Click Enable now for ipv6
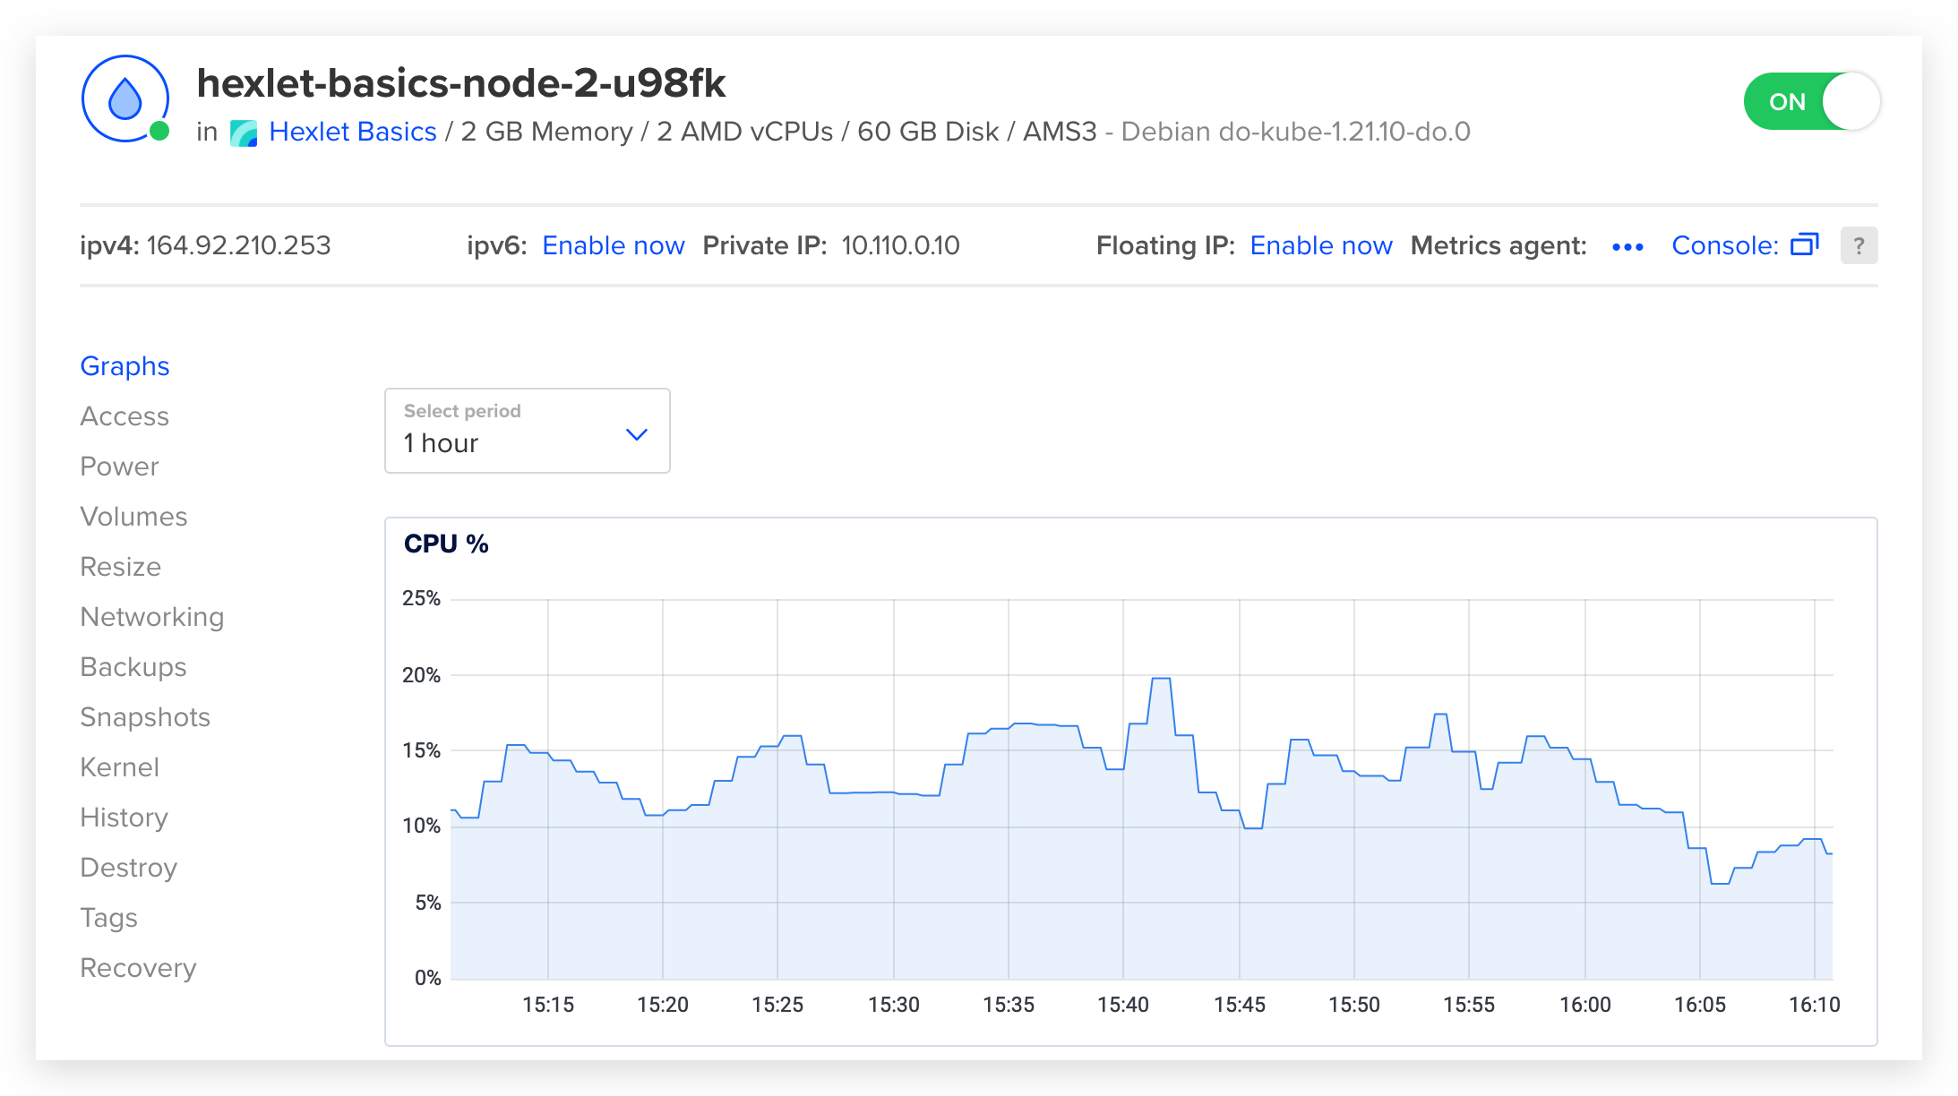This screenshot has height=1096, width=1958. tap(613, 245)
